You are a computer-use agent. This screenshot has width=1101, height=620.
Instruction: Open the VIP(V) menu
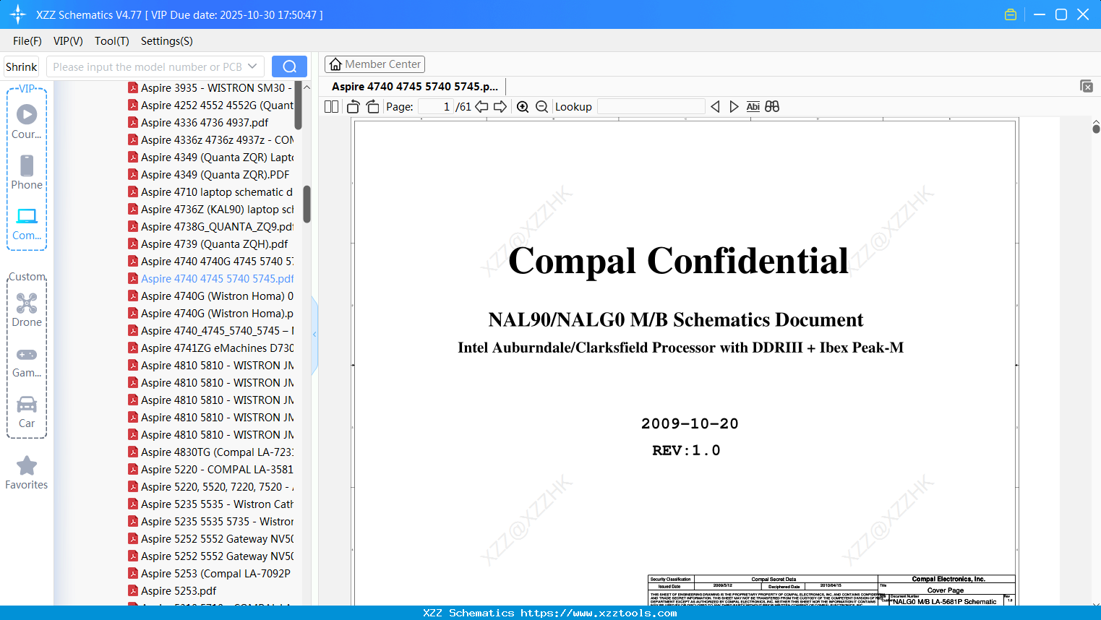[x=68, y=41]
